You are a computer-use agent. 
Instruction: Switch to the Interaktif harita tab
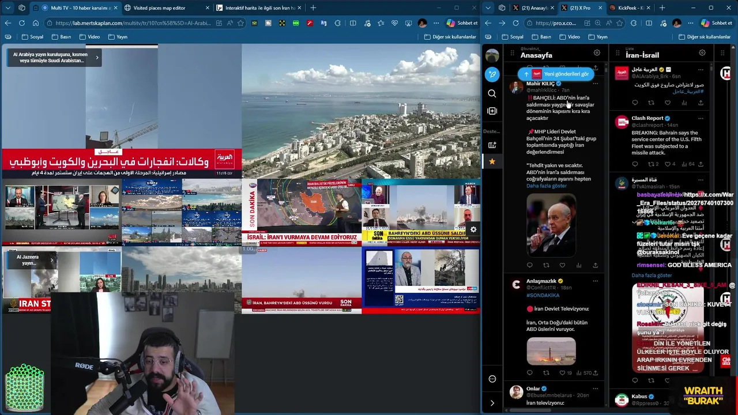point(260,7)
